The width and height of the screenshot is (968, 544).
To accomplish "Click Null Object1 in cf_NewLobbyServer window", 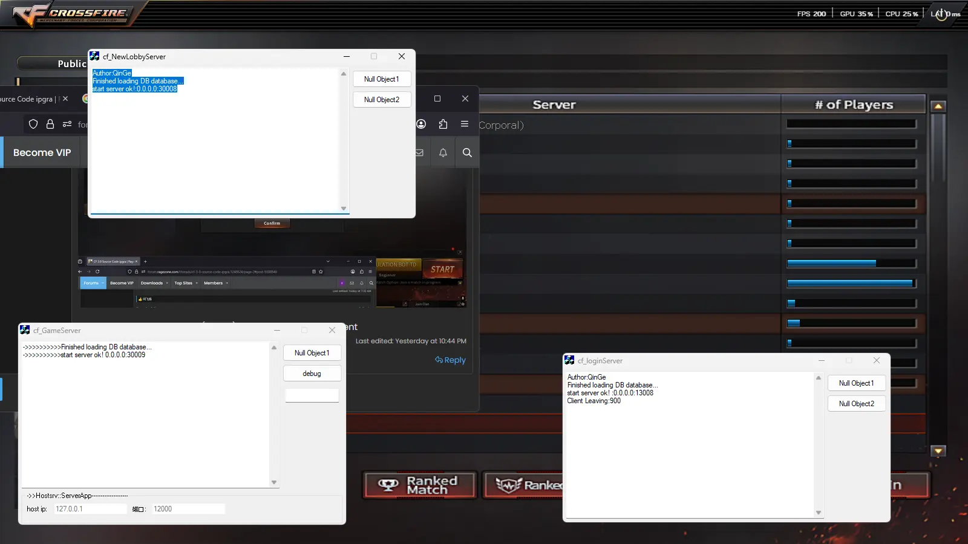I will coord(382,79).
